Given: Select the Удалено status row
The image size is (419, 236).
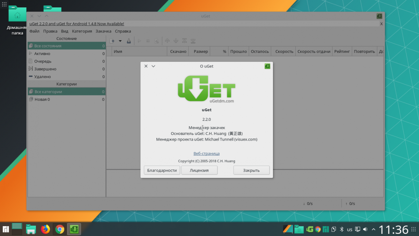Looking at the screenshot, I should [x=67, y=77].
